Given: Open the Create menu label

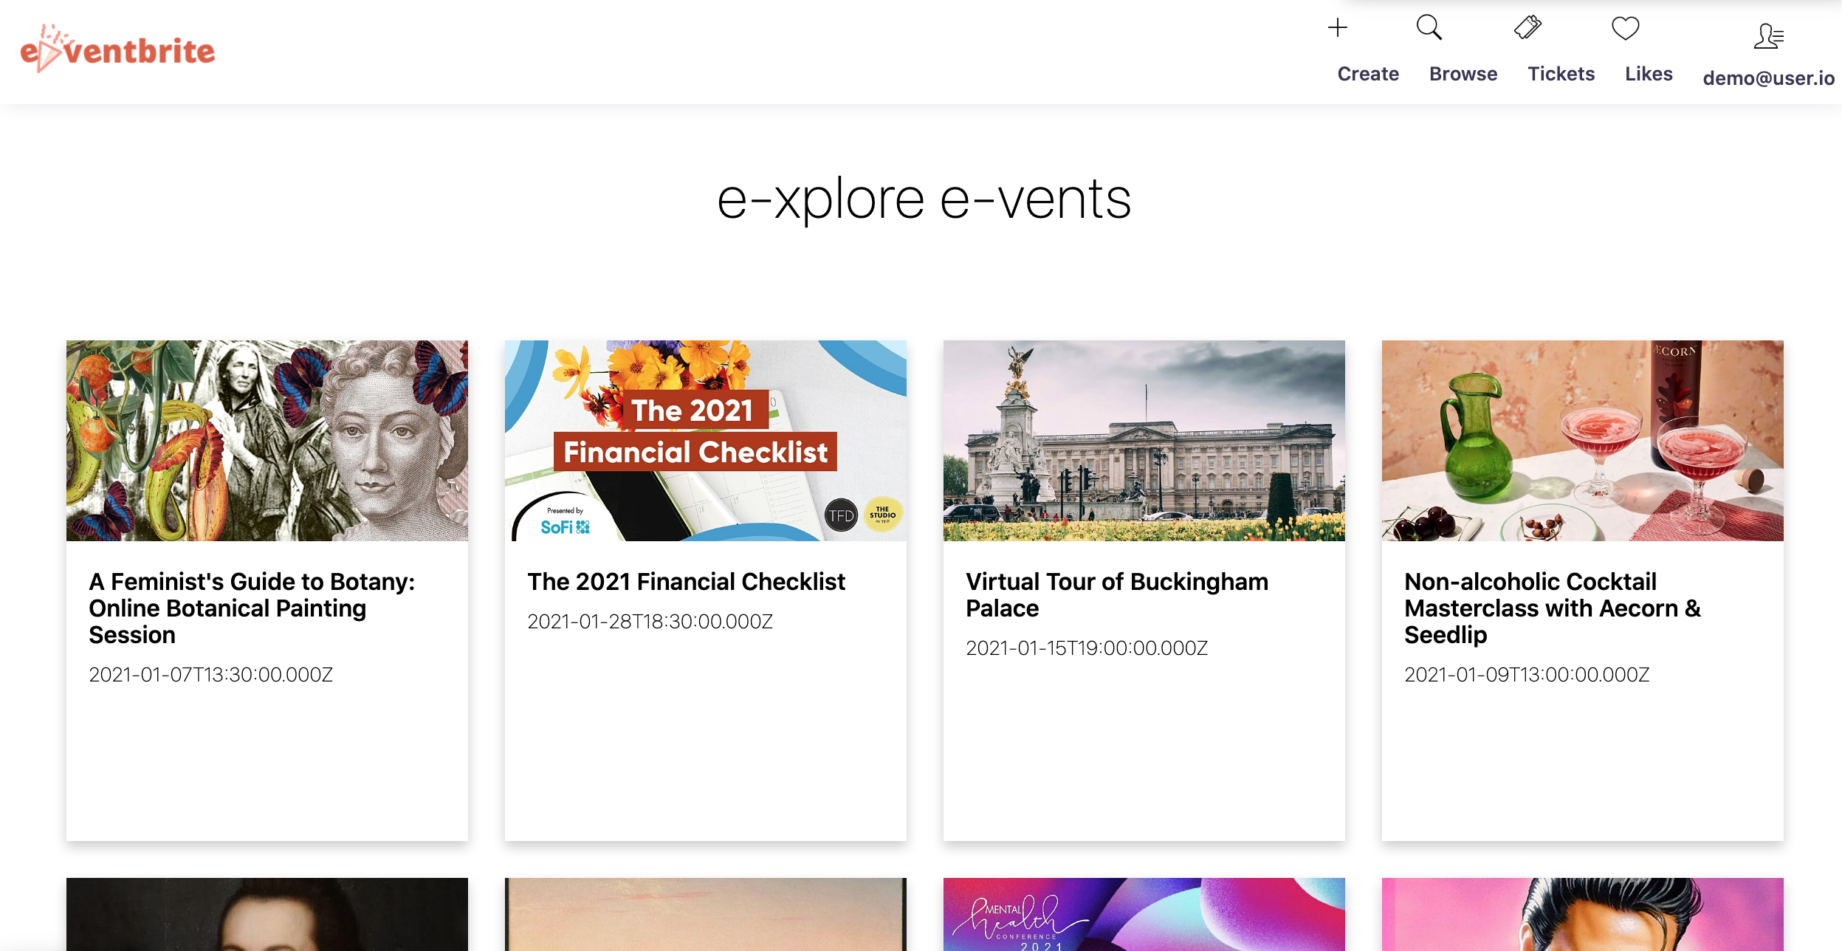Looking at the screenshot, I should pos(1368,74).
